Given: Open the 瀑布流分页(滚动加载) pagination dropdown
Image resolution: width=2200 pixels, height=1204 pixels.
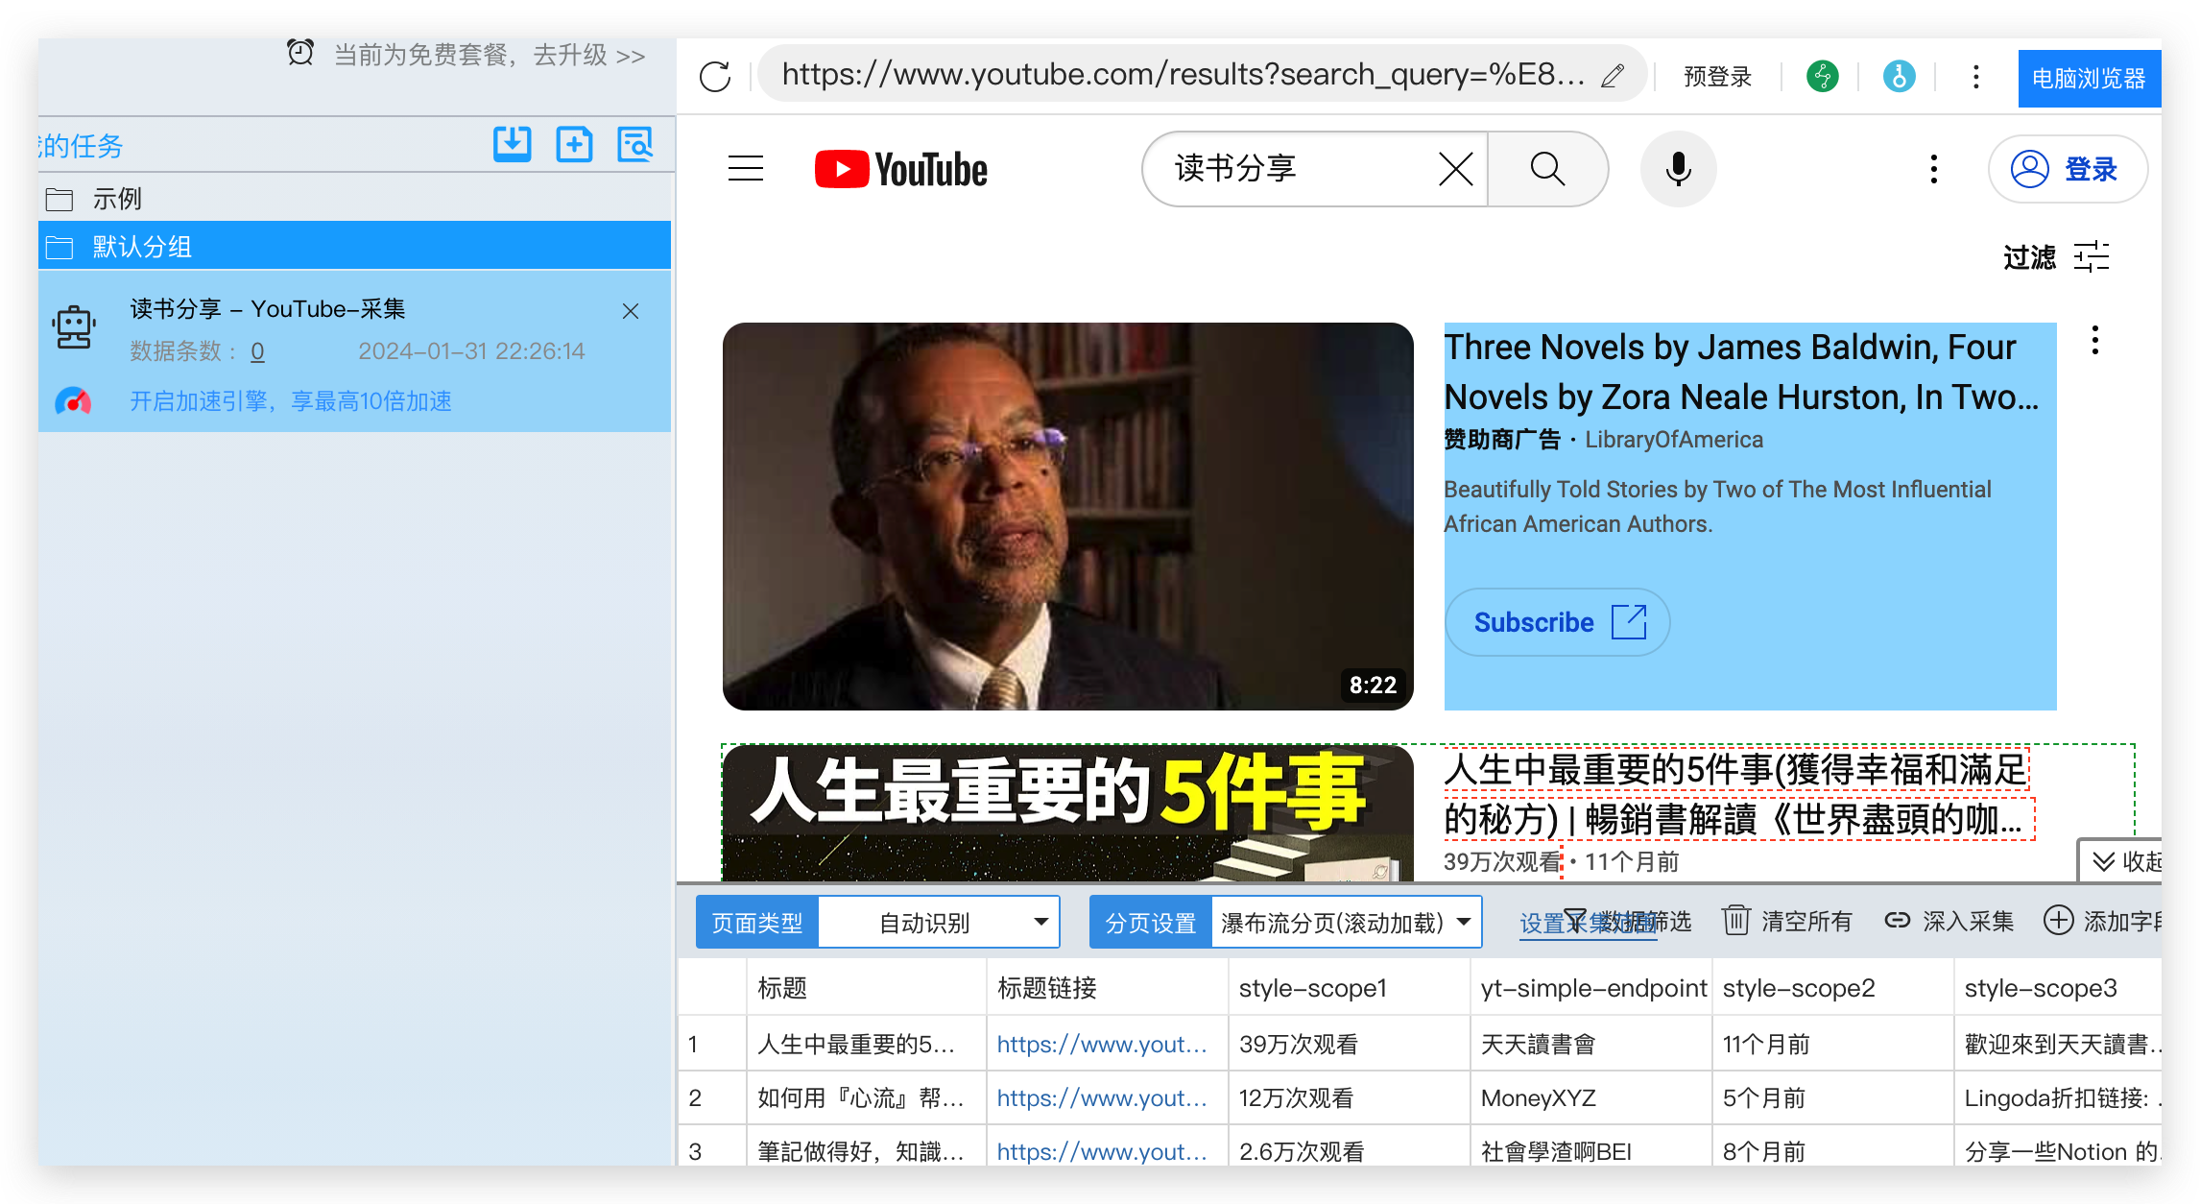Looking at the screenshot, I should pos(1346,923).
